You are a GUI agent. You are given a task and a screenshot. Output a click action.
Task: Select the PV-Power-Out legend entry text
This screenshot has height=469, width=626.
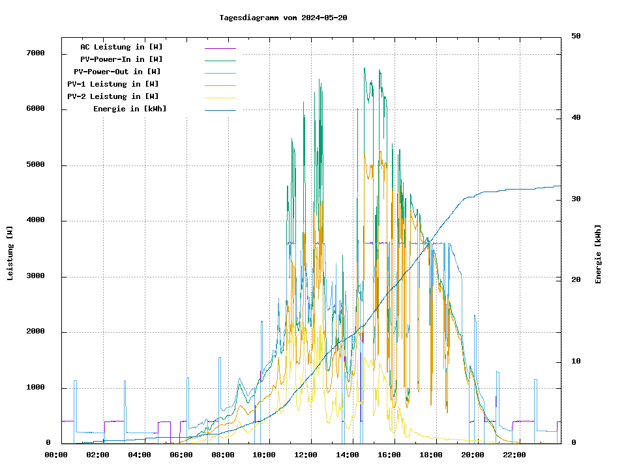pyautogui.click(x=117, y=72)
